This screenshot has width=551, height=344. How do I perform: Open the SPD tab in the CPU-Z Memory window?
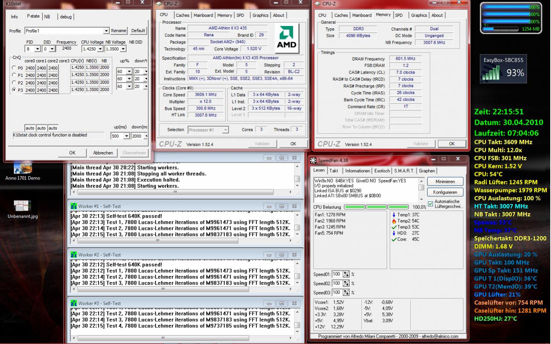[x=399, y=15]
